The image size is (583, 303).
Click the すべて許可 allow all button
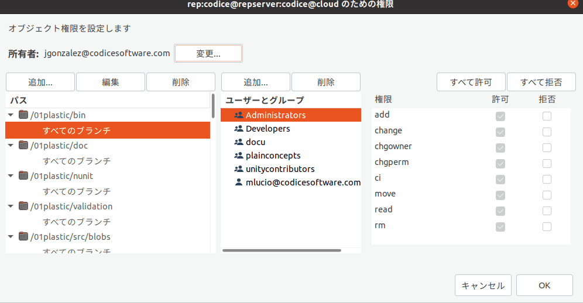(x=471, y=82)
